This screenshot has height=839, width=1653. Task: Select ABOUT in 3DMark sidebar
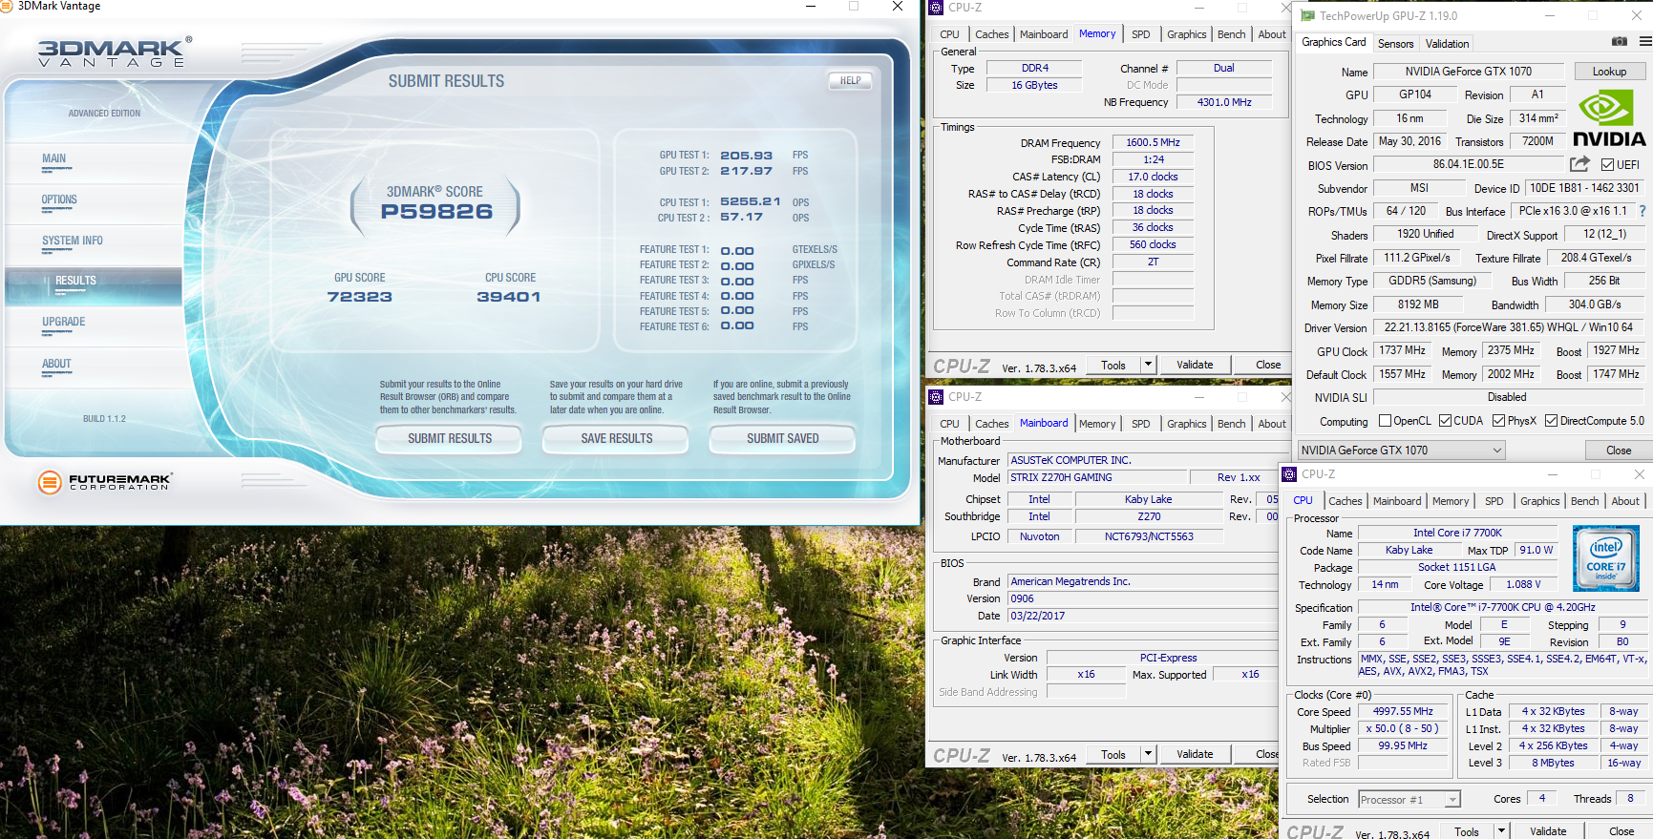click(94, 367)
